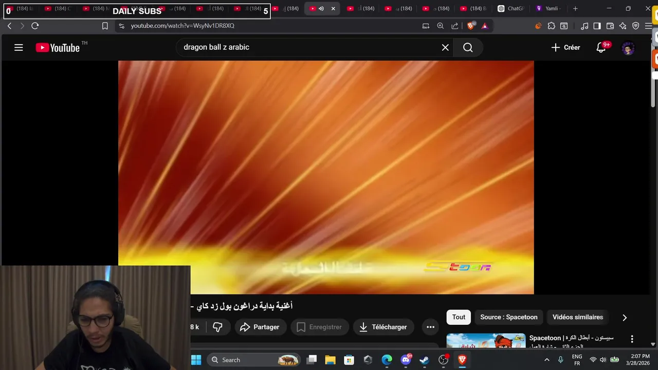658x370 pixels.
Task: Open Task View on taskbar
Action: pyautogui.click(x=312, y=360)
